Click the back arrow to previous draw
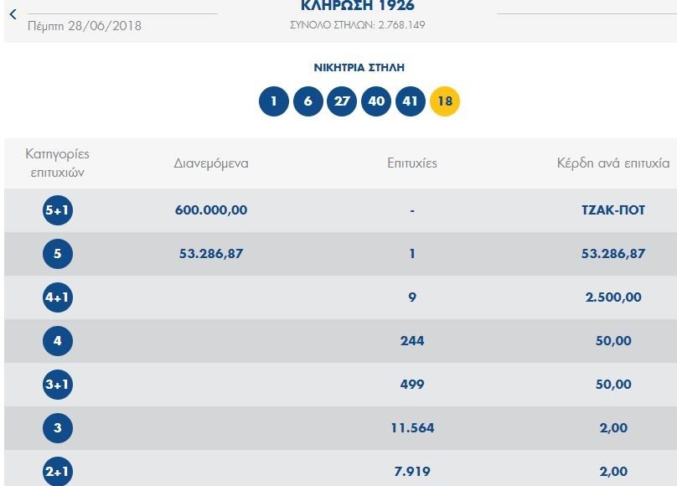This screenshot has width=677, height=486. [13, 14]
